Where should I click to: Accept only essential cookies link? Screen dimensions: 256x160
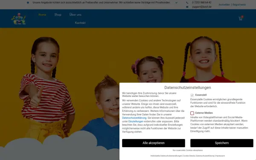(x=188, y=150)
